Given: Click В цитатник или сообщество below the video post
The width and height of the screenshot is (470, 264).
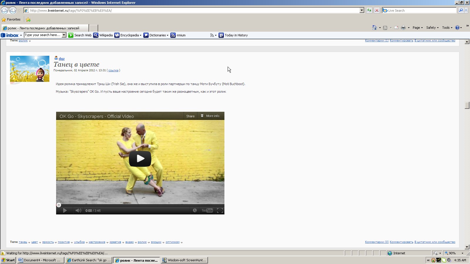Looking at the screenshot, I should tap(435, 242).
